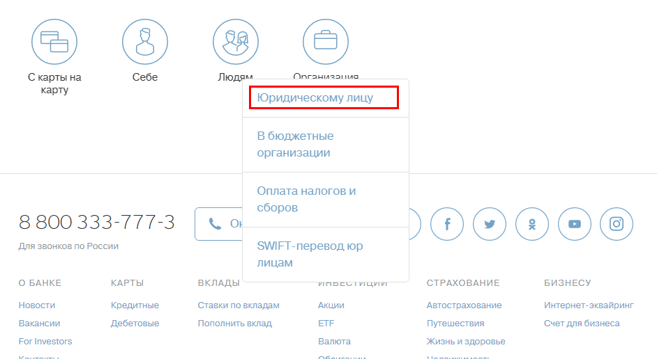Viewport: 657px width, 359px height.
Task: Click the 'СТРАХОВАНИЕ' footer heading
Action: click(463, 283)
